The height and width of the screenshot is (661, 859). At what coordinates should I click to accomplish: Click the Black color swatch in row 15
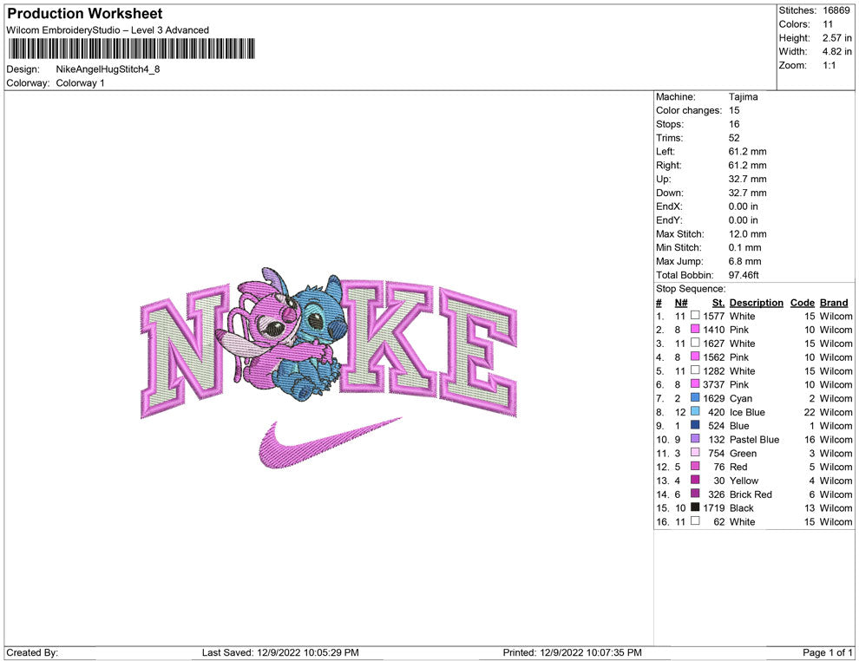pos(695,507)
